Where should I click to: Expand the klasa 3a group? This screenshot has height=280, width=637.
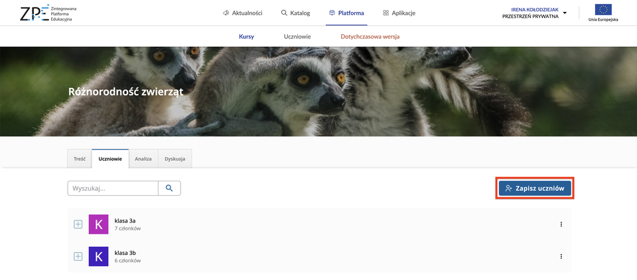pyautogui.click(x=78, y=224)
